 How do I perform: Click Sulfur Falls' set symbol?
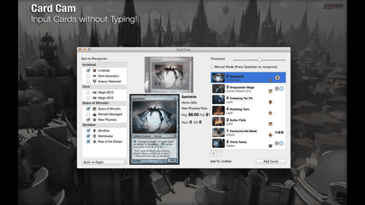click(270, 124)
